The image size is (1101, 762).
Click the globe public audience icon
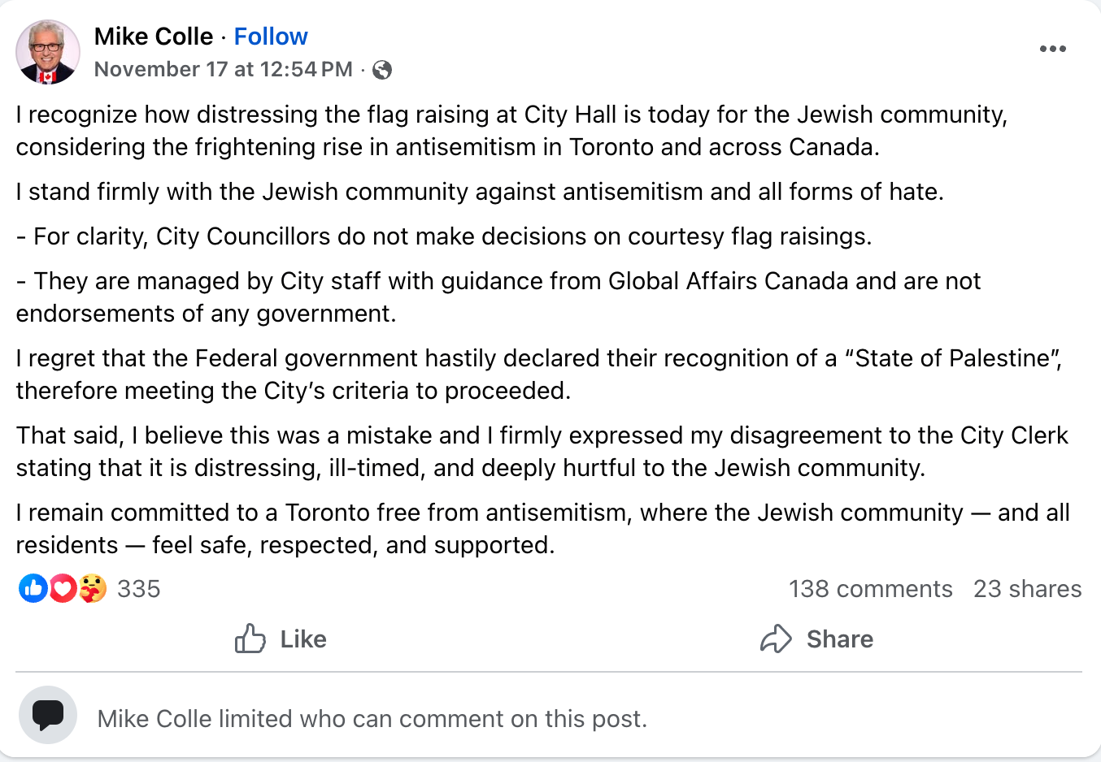(382, 70)
